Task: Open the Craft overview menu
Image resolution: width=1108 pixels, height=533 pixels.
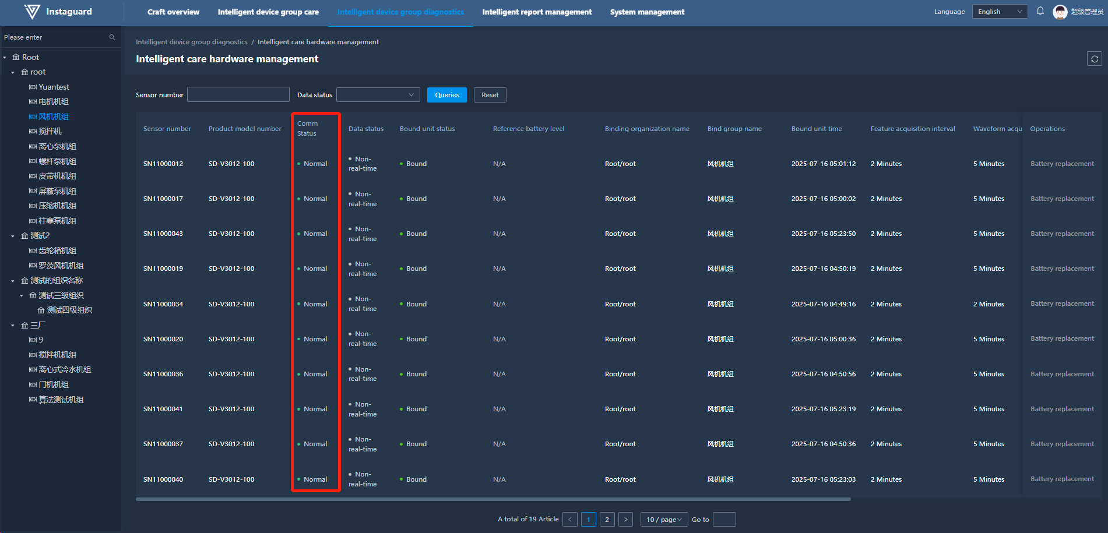Action: tap(173, 12)
